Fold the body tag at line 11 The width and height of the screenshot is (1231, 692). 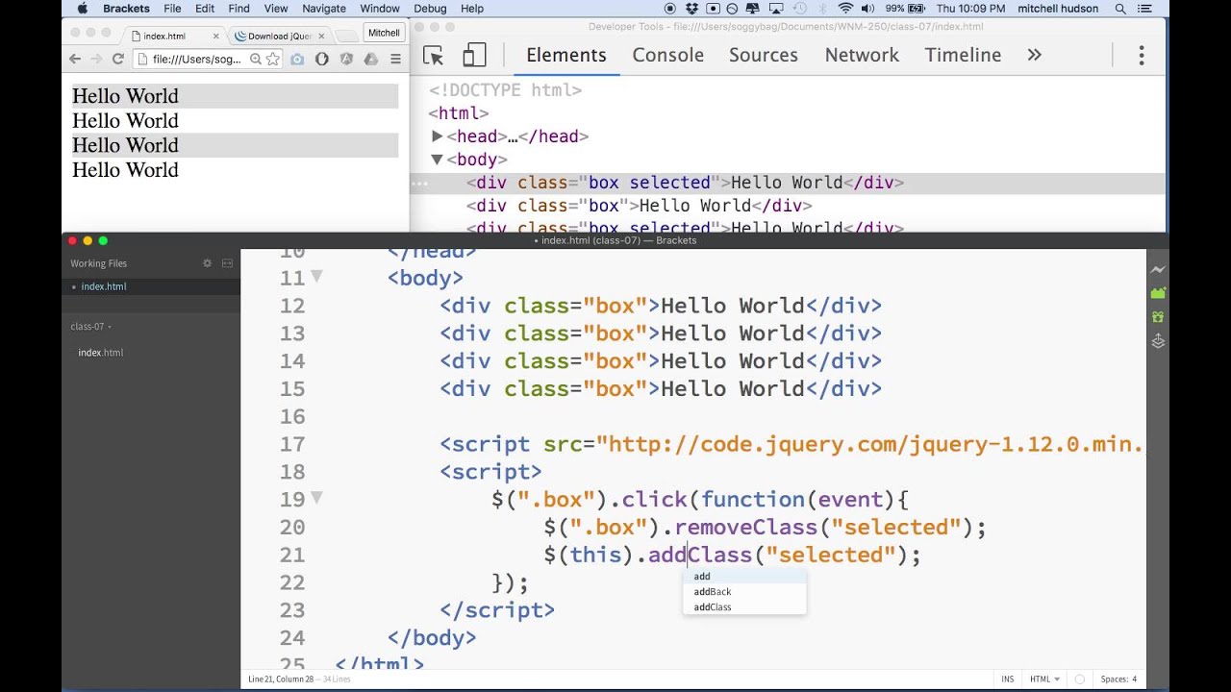316,277
